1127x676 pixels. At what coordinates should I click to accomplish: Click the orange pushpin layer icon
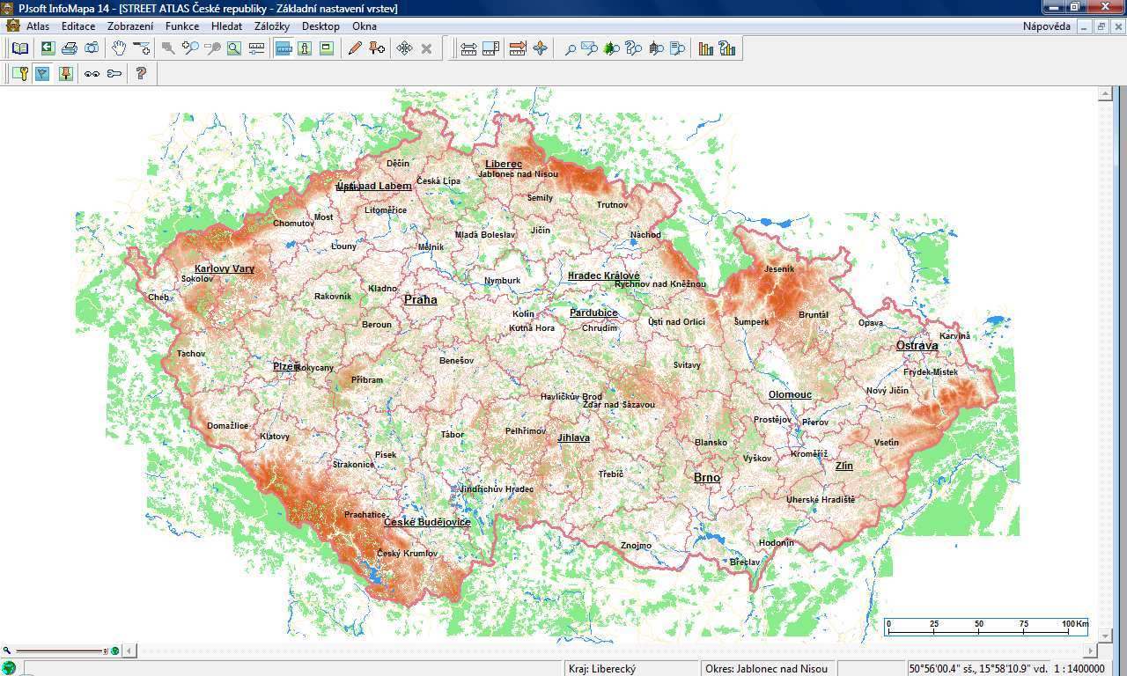65,74
